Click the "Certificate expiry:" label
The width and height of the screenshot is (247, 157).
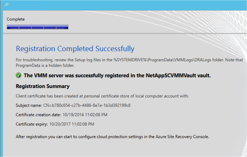point(32,124)
